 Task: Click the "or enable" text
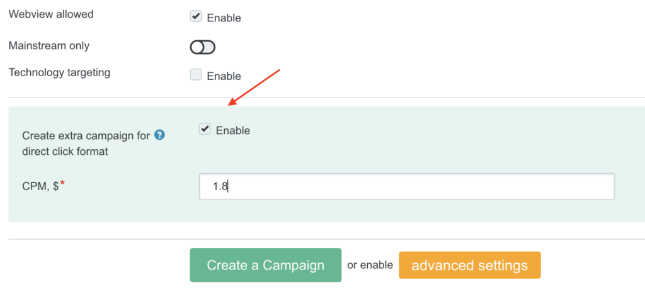[370, 265]
